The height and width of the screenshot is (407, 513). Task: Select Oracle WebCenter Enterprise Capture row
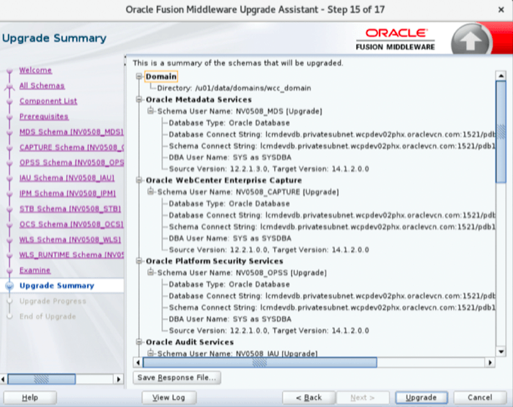tap(224, 180)
